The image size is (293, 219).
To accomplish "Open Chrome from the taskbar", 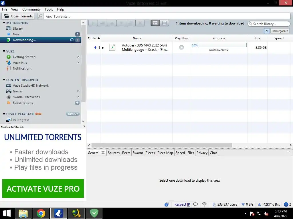I will (x=41, y=213).
